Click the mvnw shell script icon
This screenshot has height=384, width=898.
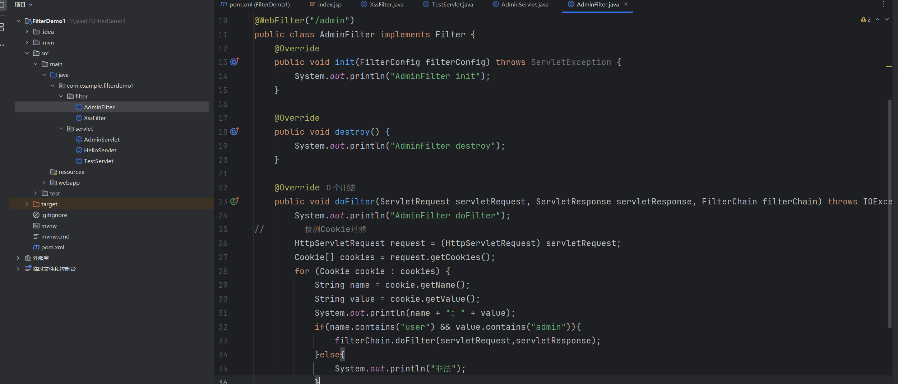[x=36, y=226]
